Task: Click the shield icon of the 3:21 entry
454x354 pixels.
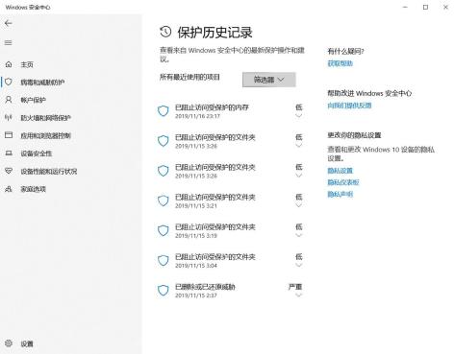Action: pyautogui.click(x=164, y=201)
